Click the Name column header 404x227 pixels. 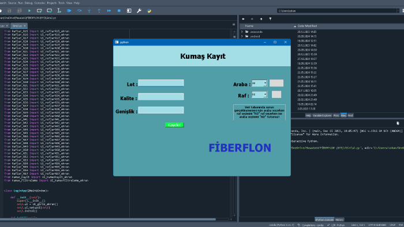[x=249, y=26]
